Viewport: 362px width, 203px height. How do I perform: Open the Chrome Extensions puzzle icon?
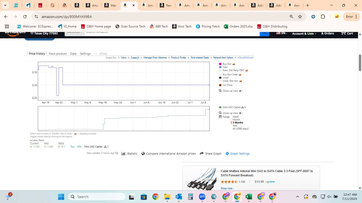click(323, 17)
